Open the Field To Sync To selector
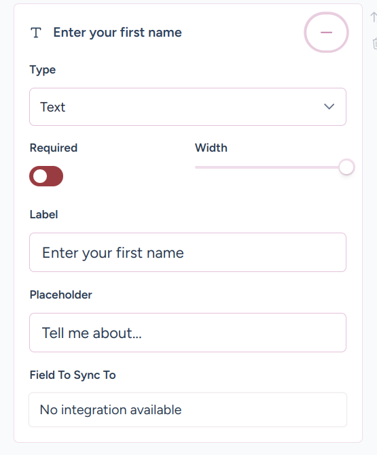The image size is (377, 455). pos(187,409)
